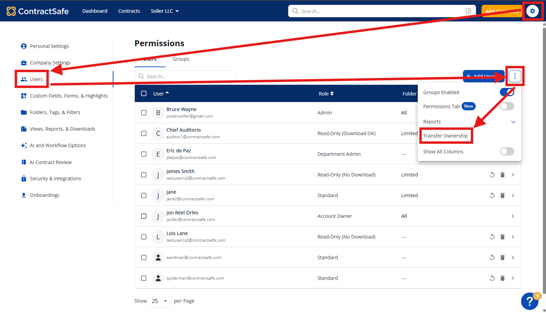Image resolution: width=546 pixels, height=313 pixels.
Task: Click the AI and Workflow sparkle icon
Action: point(24,145)
